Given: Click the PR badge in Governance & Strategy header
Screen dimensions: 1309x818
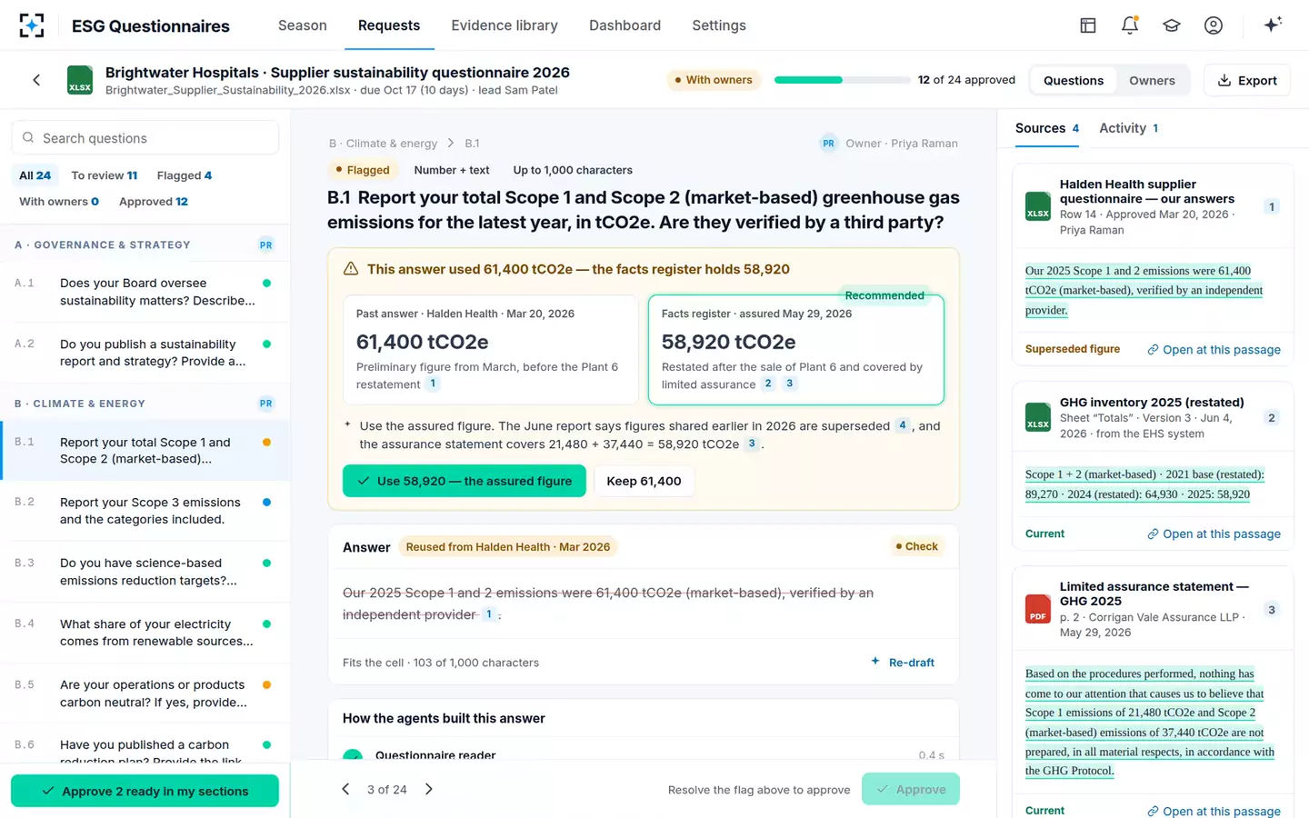Looking at the screenshot, I should pos(265,244).
